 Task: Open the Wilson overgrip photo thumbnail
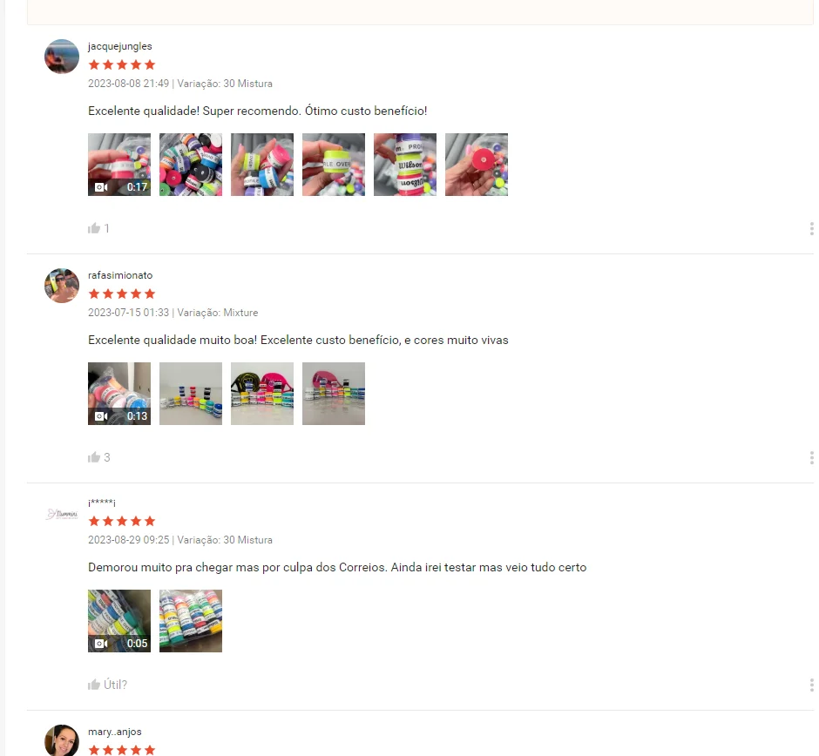[x=405, y=165]
